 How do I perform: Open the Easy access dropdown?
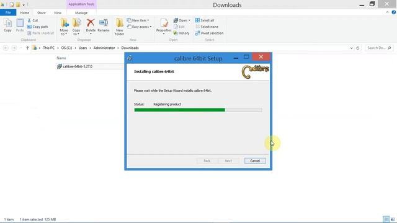coord(139,27)
